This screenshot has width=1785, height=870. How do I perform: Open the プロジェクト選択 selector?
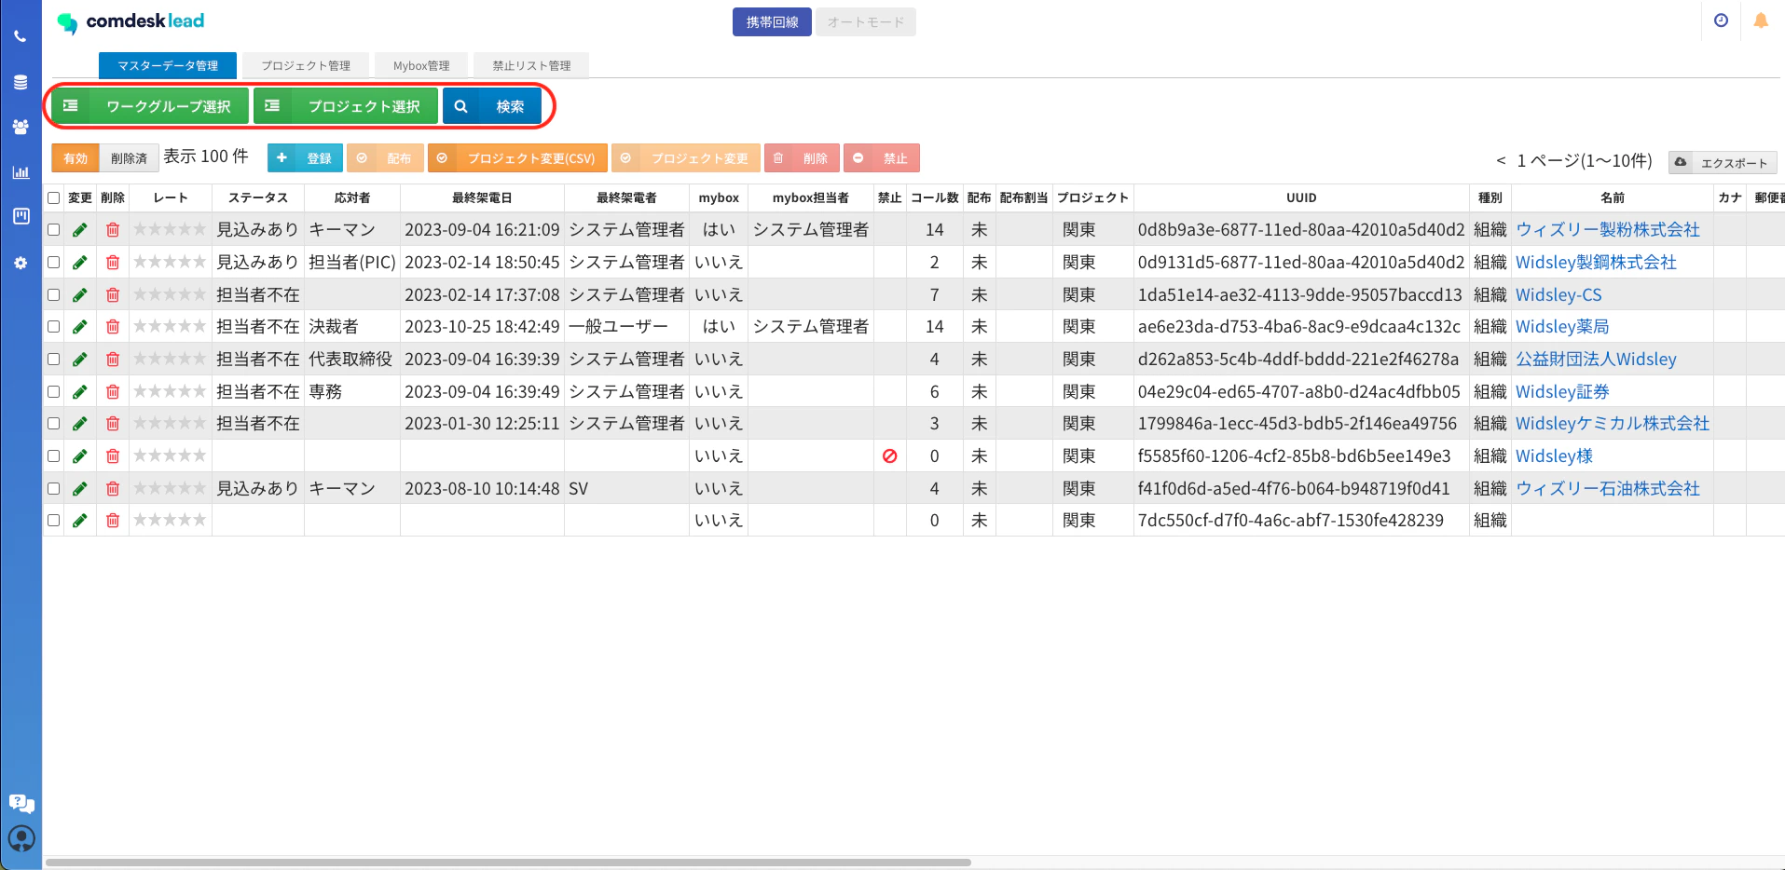click(346, 106)
